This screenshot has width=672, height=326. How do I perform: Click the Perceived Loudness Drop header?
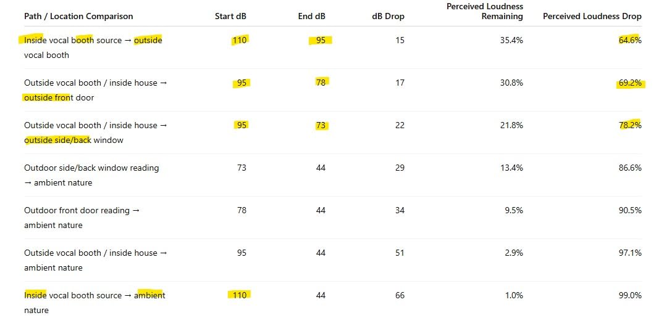coord(592,16)
